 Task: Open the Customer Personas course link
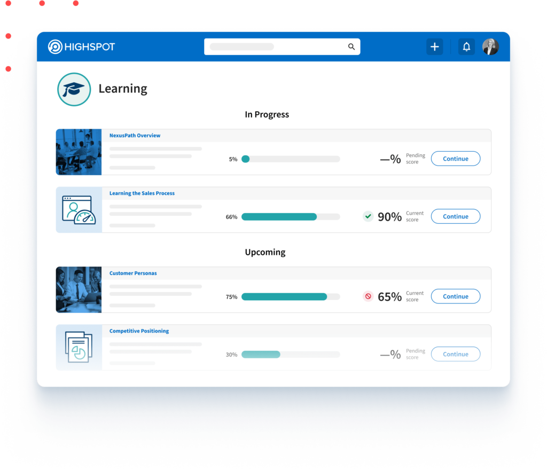click(133, 273)
